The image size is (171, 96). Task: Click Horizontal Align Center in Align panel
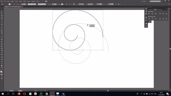point(152,14)
